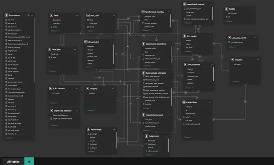
Task: Collapse the Target Gap Tolerance table
Action: 55,125
